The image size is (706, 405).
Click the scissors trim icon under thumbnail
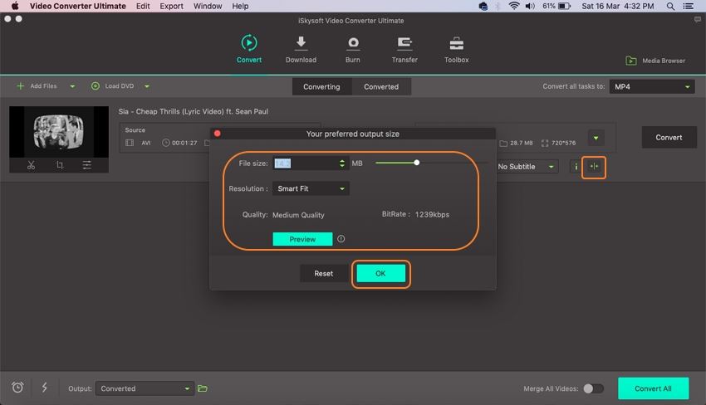coord(32,165)
